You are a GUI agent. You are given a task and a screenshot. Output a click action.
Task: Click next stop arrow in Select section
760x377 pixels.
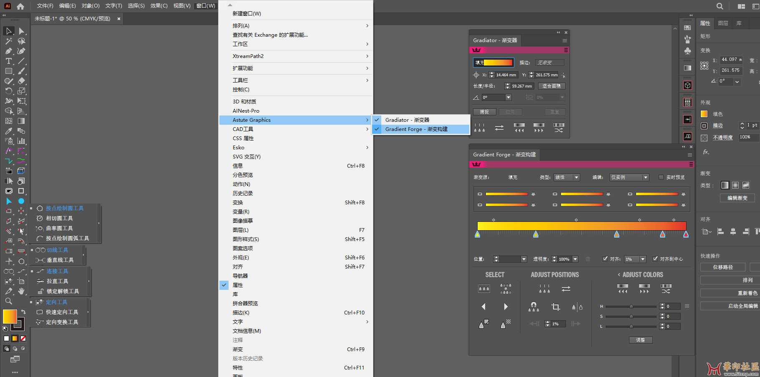coord(506,307)
